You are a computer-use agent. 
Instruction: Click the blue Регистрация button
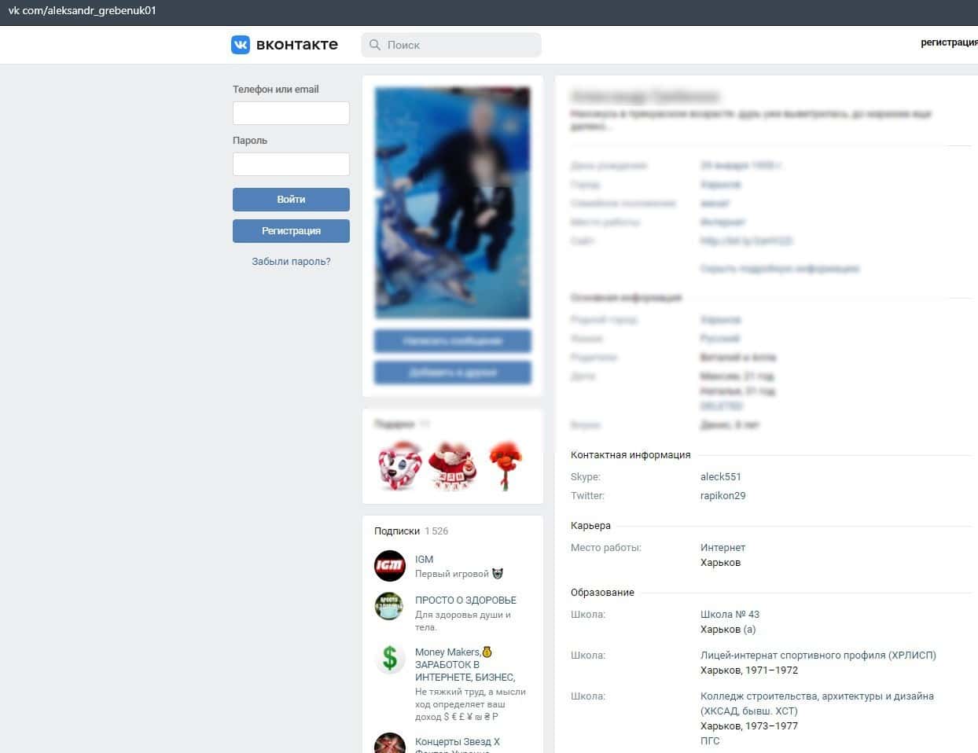(291, 231)
